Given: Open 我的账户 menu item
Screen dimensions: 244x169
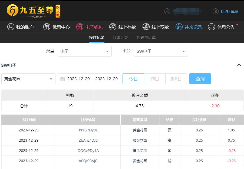Looking at the screenshot, I should coord(20,27).
